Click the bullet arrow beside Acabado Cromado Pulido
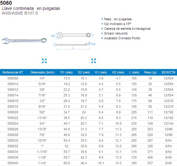The height and width of the screenshot is (166, 177). [102, 38]
